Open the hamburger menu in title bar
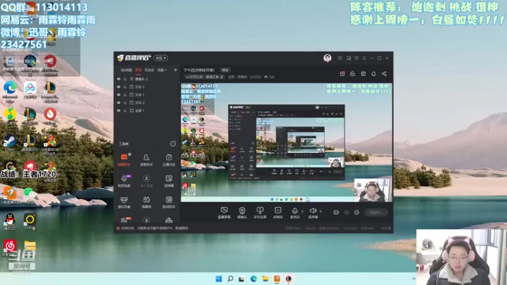Screen dimensions: 507x285 click(x=364, y=58)
